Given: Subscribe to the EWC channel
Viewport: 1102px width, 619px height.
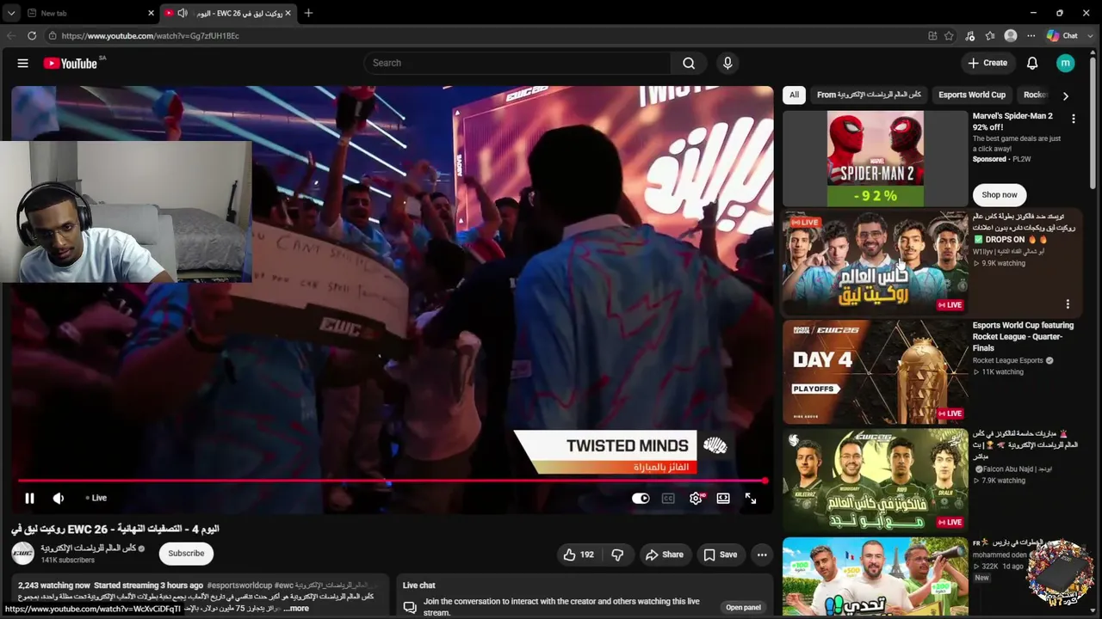Looking at the screenshot, I should point(186,553).
